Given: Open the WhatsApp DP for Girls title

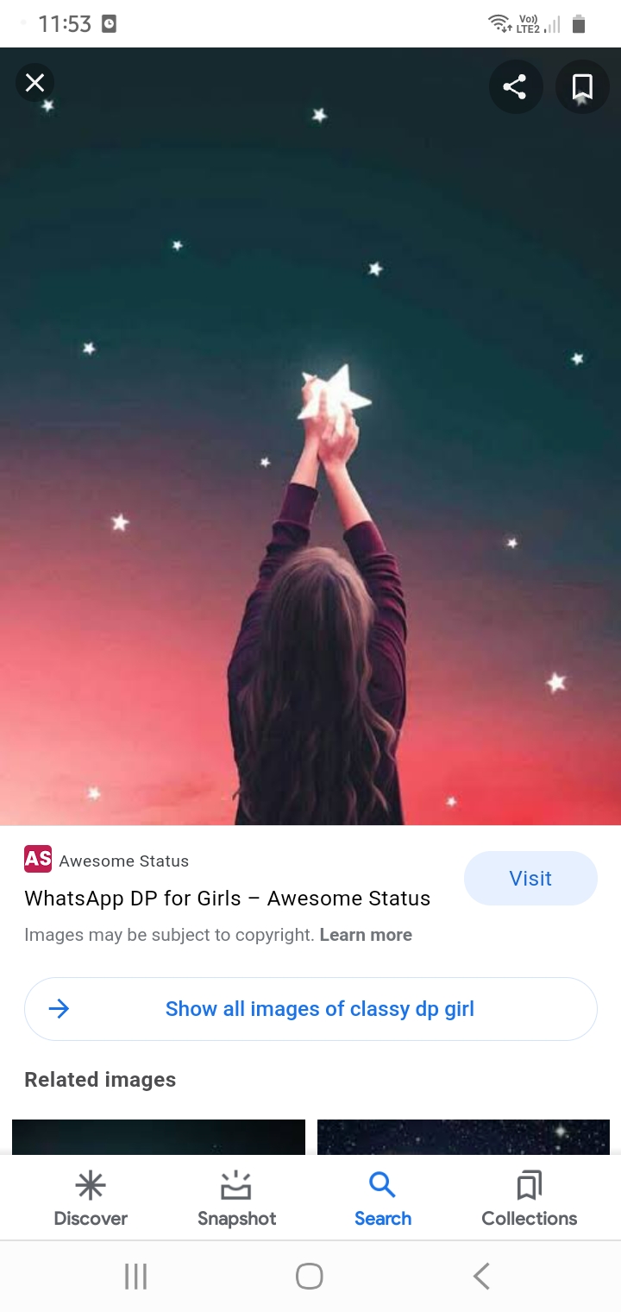Looking at the screenshot, I should pos(228,899).
